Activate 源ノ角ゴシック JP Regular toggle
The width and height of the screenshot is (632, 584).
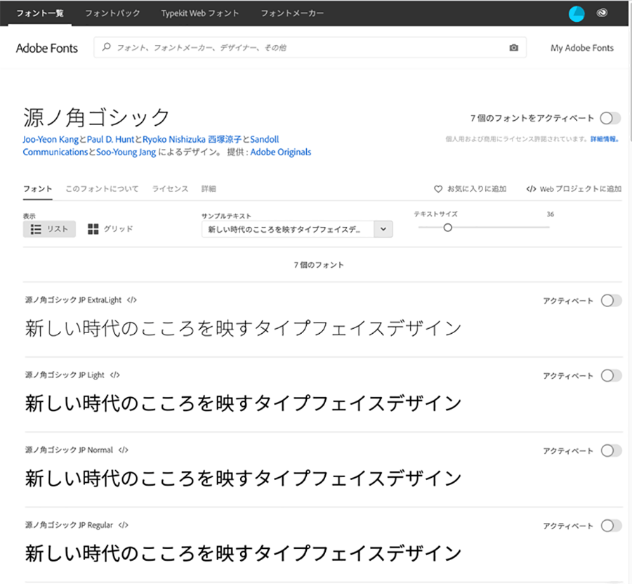tap(611, 526)
